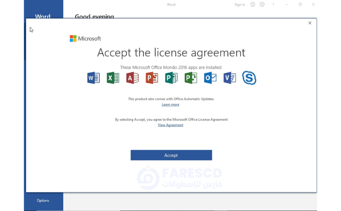Close the Word window

[313, 4]
